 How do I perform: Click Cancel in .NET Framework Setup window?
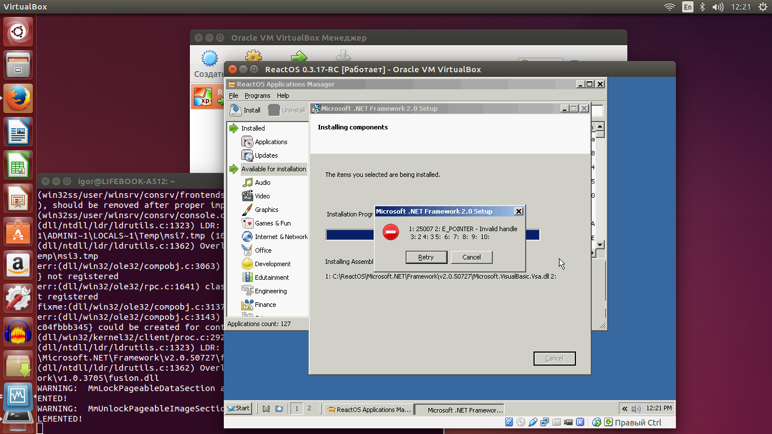554,358
